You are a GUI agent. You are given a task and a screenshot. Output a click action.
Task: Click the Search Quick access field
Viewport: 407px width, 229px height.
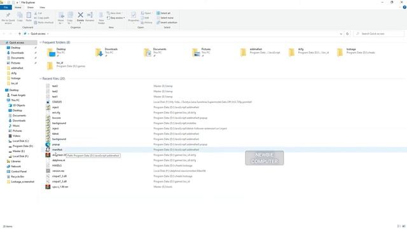click(x=379, y=34)
